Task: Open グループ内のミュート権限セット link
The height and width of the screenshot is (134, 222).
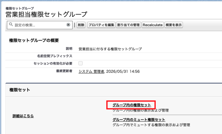Action: [x=139, y=120]
